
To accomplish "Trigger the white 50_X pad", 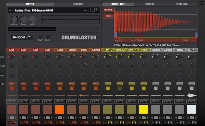I will (191, 109).
